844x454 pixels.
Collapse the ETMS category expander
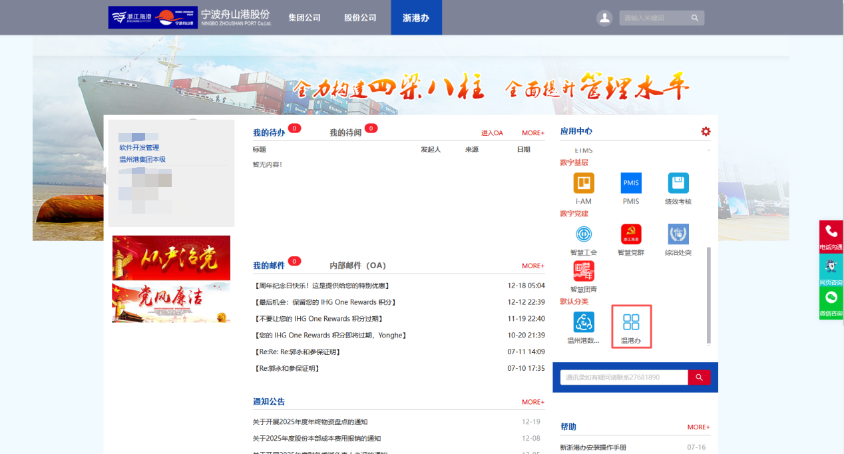click(x=708, y=149)
